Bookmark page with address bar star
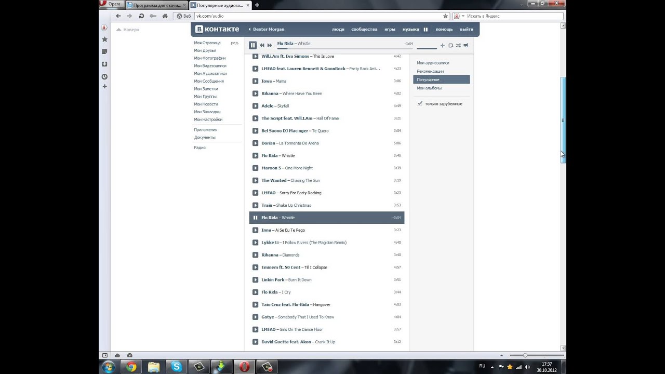Viewport: 665px width, 374px height. (445, 16)
